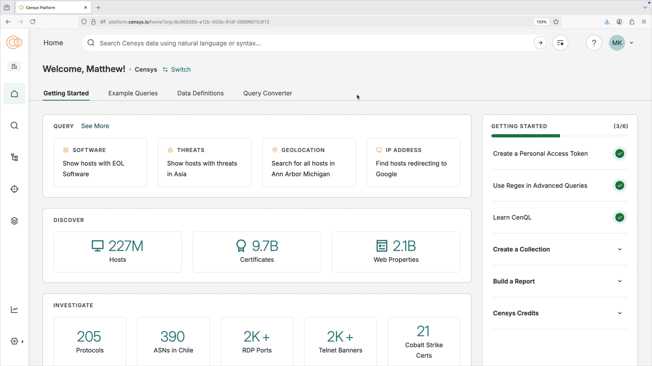652x366 pixels.
Task: Focus the Search Censys data input field
Action: pos(313,43)
